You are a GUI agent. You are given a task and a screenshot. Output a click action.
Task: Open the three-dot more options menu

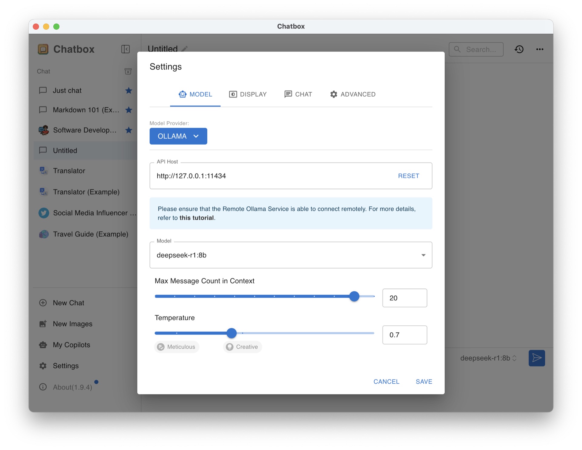click(540, 49)
